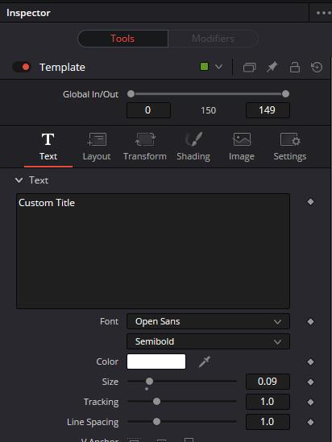Image resolution: width=332 pixels, height=442 pixels.
Task: Click the Global In/Out right handle
Action: point(285,94)
